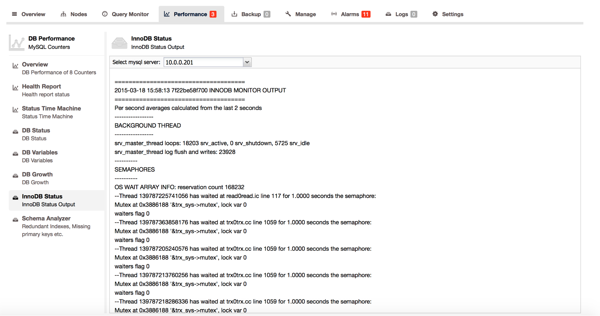
Task: Click the Nodes hierarchy icon
Action: (x=63, y=14)
